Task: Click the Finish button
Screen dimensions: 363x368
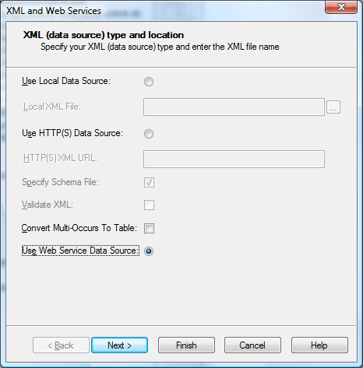Action: coord(186,345)
